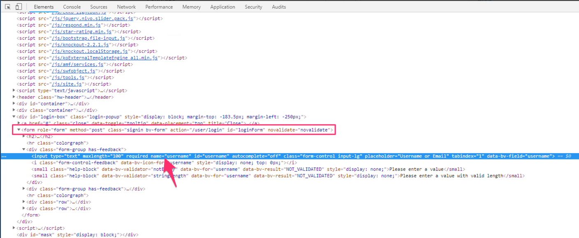
Task: Select the i class="form-control-feedback" row
Action: [x=164, y=163]
